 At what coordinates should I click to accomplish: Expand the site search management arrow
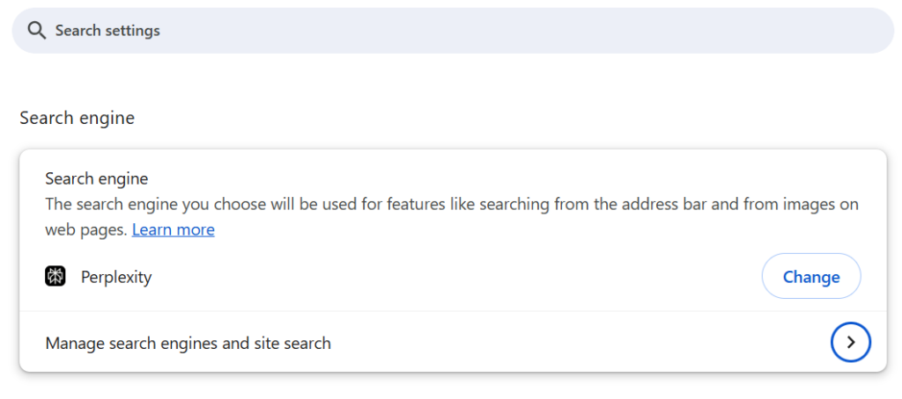coord(851,342)
